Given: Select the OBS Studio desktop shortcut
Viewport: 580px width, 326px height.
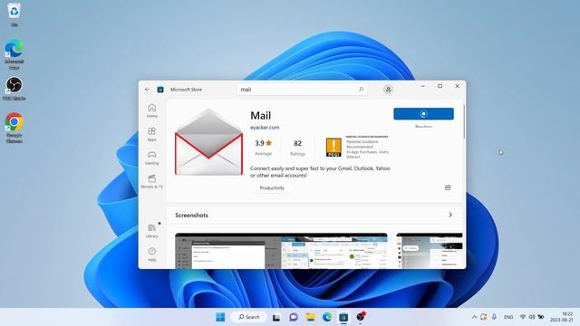Looking at the screenshot, I should coord(14,89).
